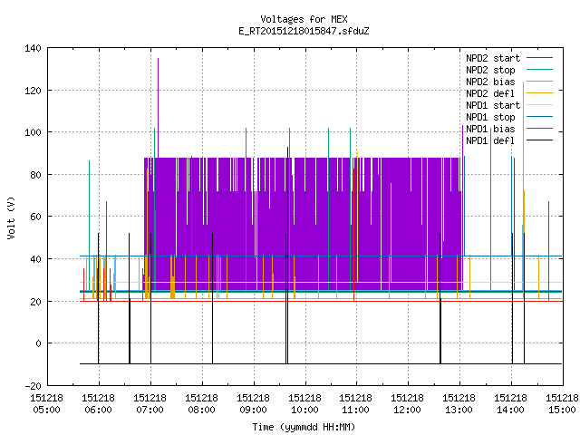Click the 100 y-axis tick label
Screen dimensions: 580x435
coord(33,132)
